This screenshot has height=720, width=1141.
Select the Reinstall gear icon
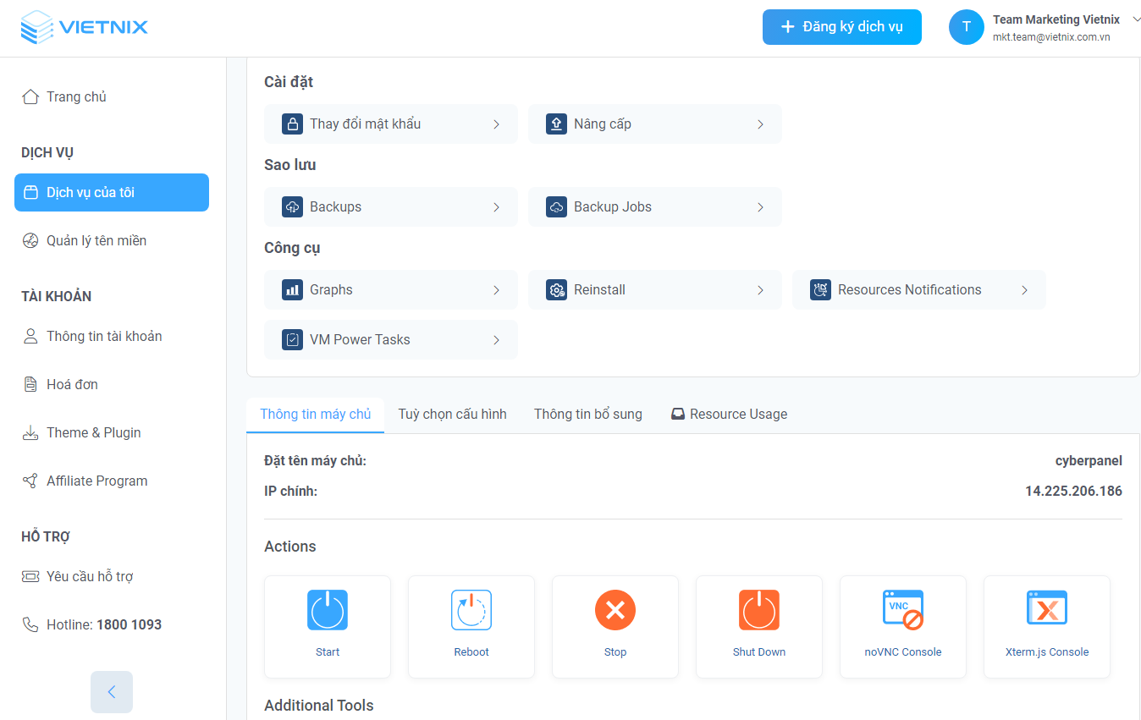556,289
